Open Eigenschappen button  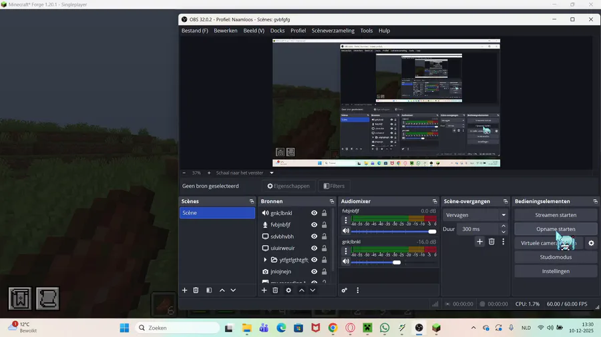click(288, 186)
